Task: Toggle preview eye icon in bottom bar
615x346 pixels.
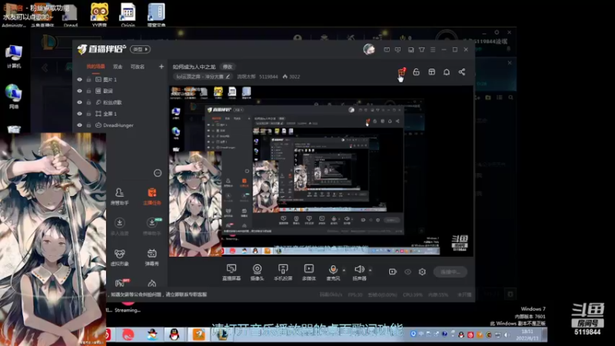Action: pyautogui.click(x=407, y=271)
